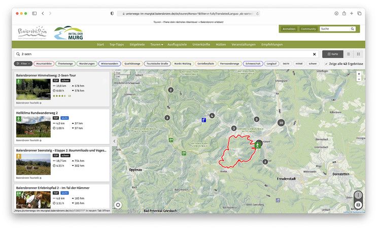Clear the 2-seen search with the X
The image size is (377, 229).
pyautogui.click(x=314, y=54)
